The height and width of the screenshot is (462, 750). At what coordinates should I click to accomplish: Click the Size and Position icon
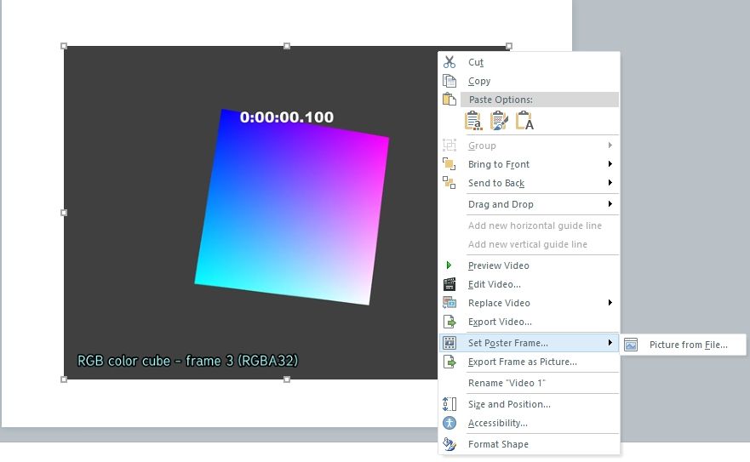coord(449,404)
